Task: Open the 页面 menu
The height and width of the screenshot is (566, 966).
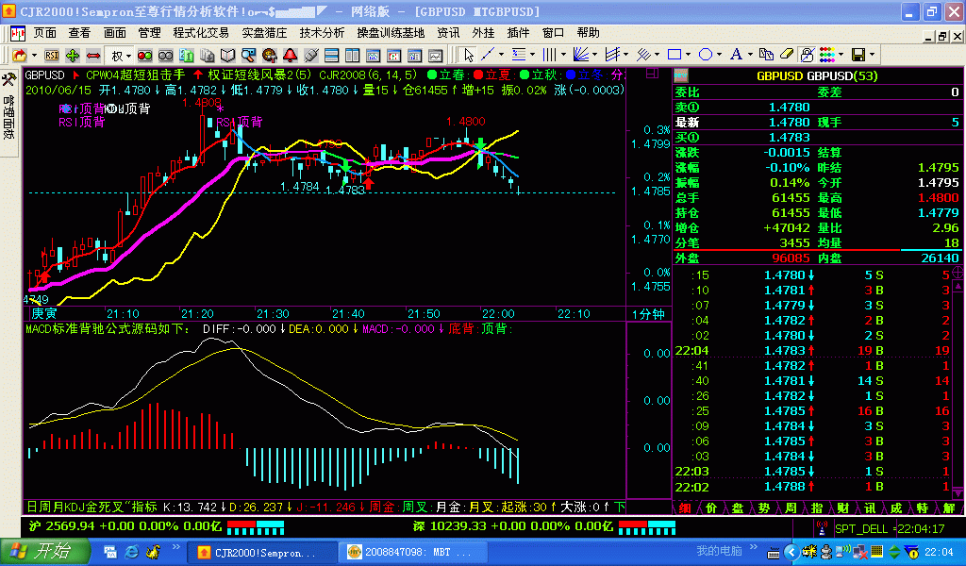Action: 45,33
